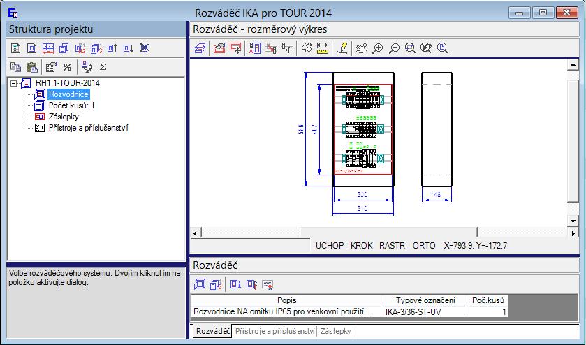
Task: Click the drawing's vertical scrollbar up arrow
Action: pos(573,65)
